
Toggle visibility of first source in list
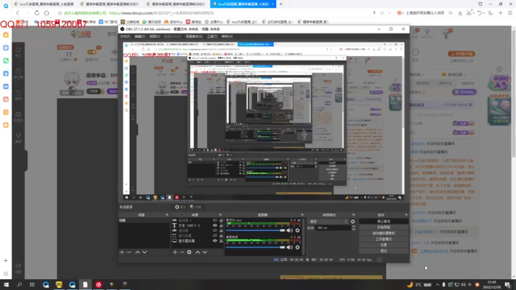pos(215,220)
